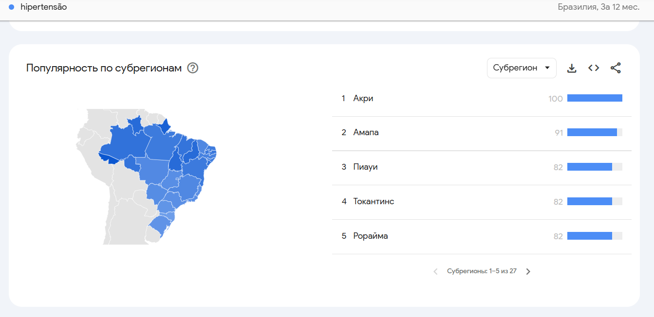Screen dimensions: 654x317
Task: Click the blue hipertensão term dot
Action: pos(12,7)
